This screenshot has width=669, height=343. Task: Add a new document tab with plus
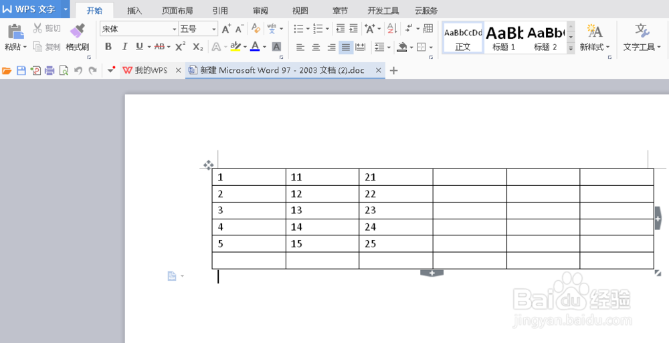click(393, 71)
